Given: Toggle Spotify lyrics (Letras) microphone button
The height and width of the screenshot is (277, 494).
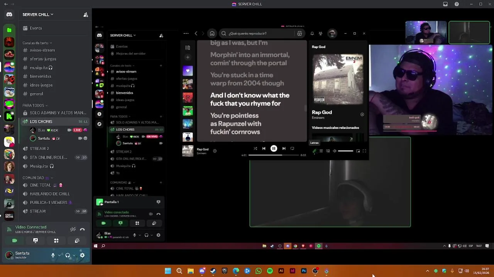Looking at the screenshot, I should 315,151.
